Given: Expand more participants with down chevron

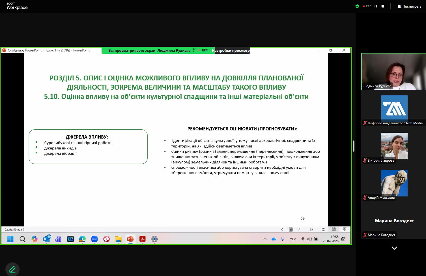Looking at the screenshot, I should pos(394,248).
